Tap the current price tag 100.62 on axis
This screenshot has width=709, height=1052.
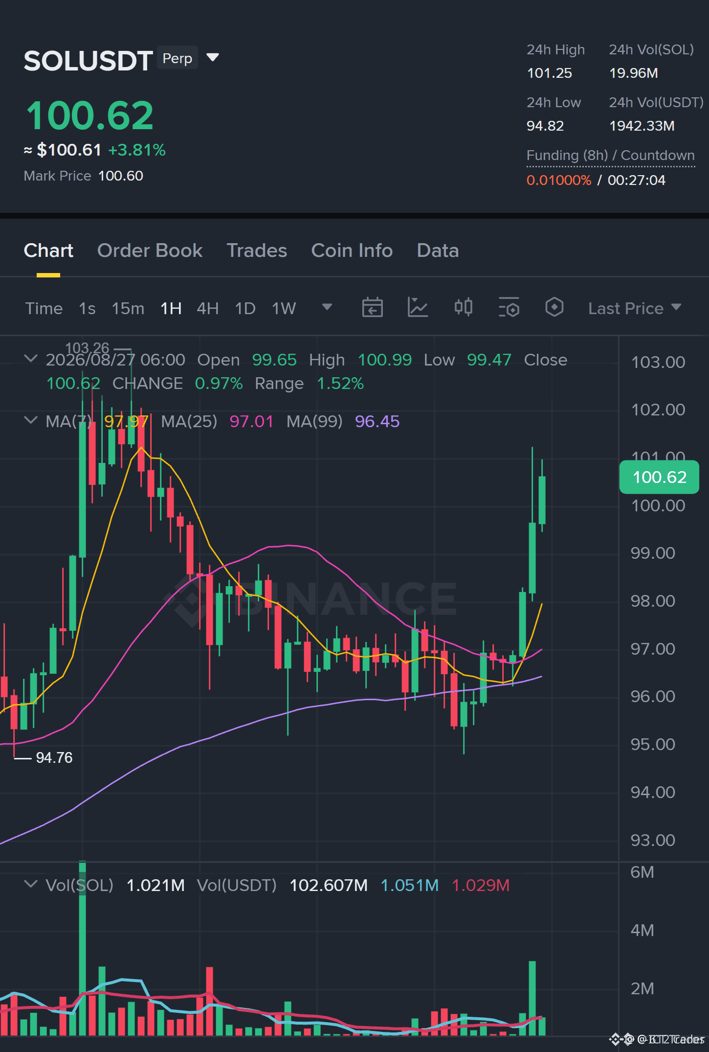click(x=659, y=477)
